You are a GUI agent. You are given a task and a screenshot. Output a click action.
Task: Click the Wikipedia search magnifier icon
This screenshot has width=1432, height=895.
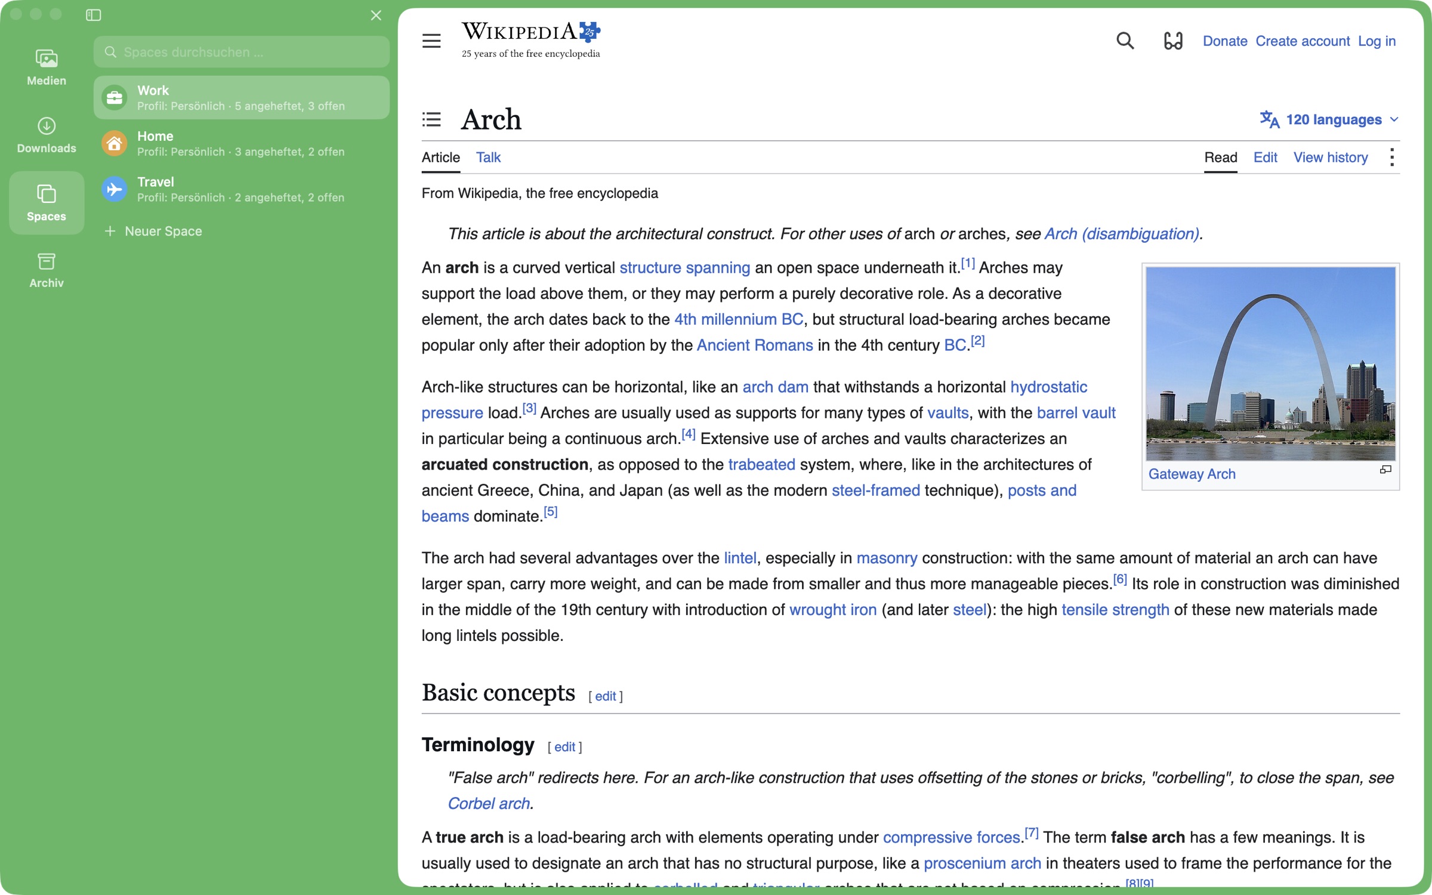pos(1125,41)
